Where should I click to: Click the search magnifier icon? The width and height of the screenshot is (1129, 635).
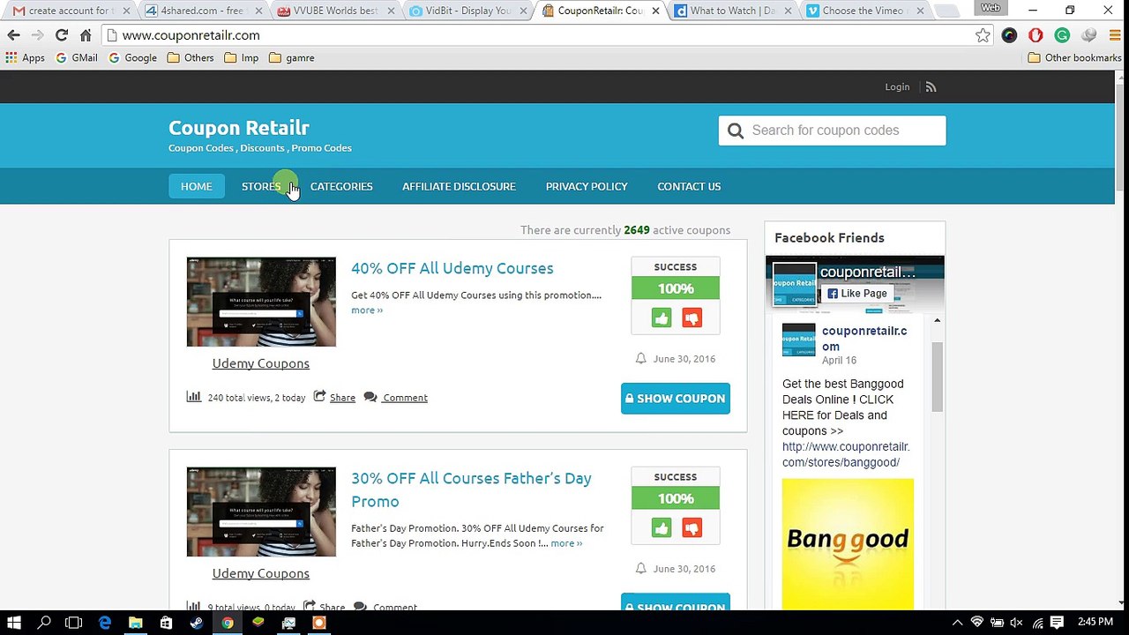(736, 131)
